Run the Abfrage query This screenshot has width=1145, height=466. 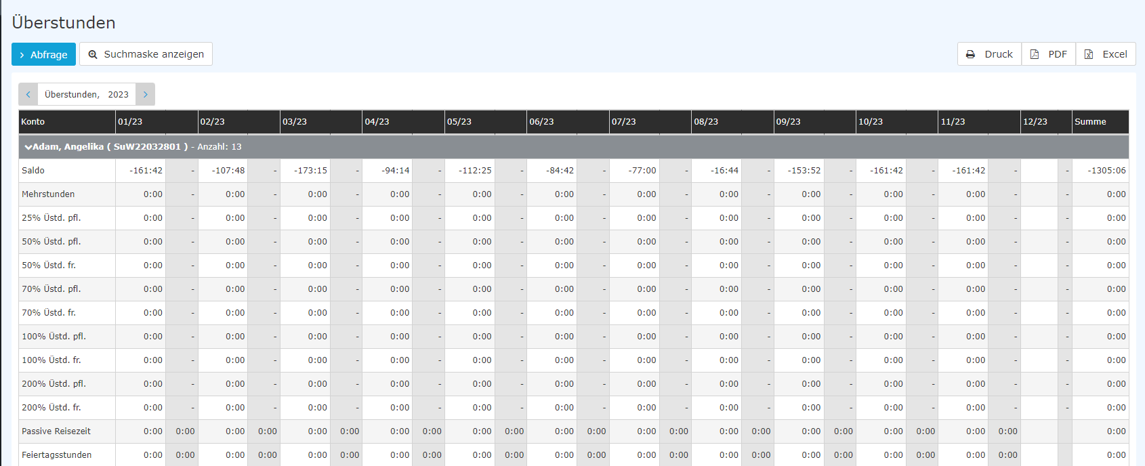click(x=43, y=54)
